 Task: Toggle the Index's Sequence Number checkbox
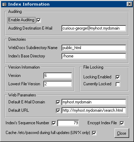(x=54, y=123)
